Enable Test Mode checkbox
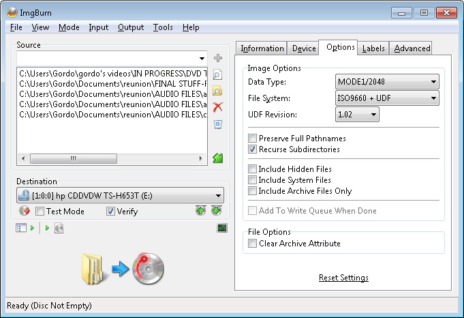Screen dimensions: 464x318 pos(40,212)
